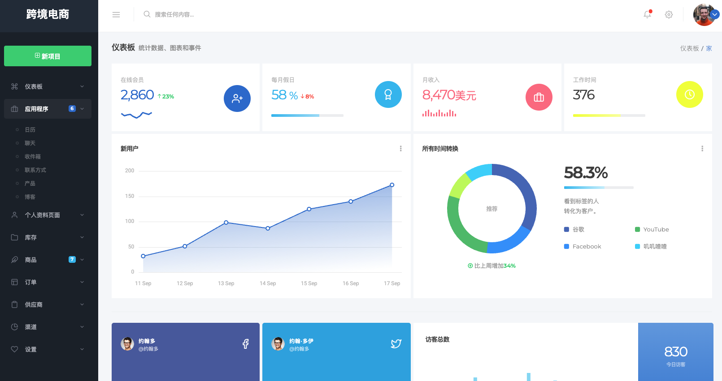This screenshot has width=722, height=381.
Task: Click the pink monthly income briefcase icon
Action: pos(539,97)
